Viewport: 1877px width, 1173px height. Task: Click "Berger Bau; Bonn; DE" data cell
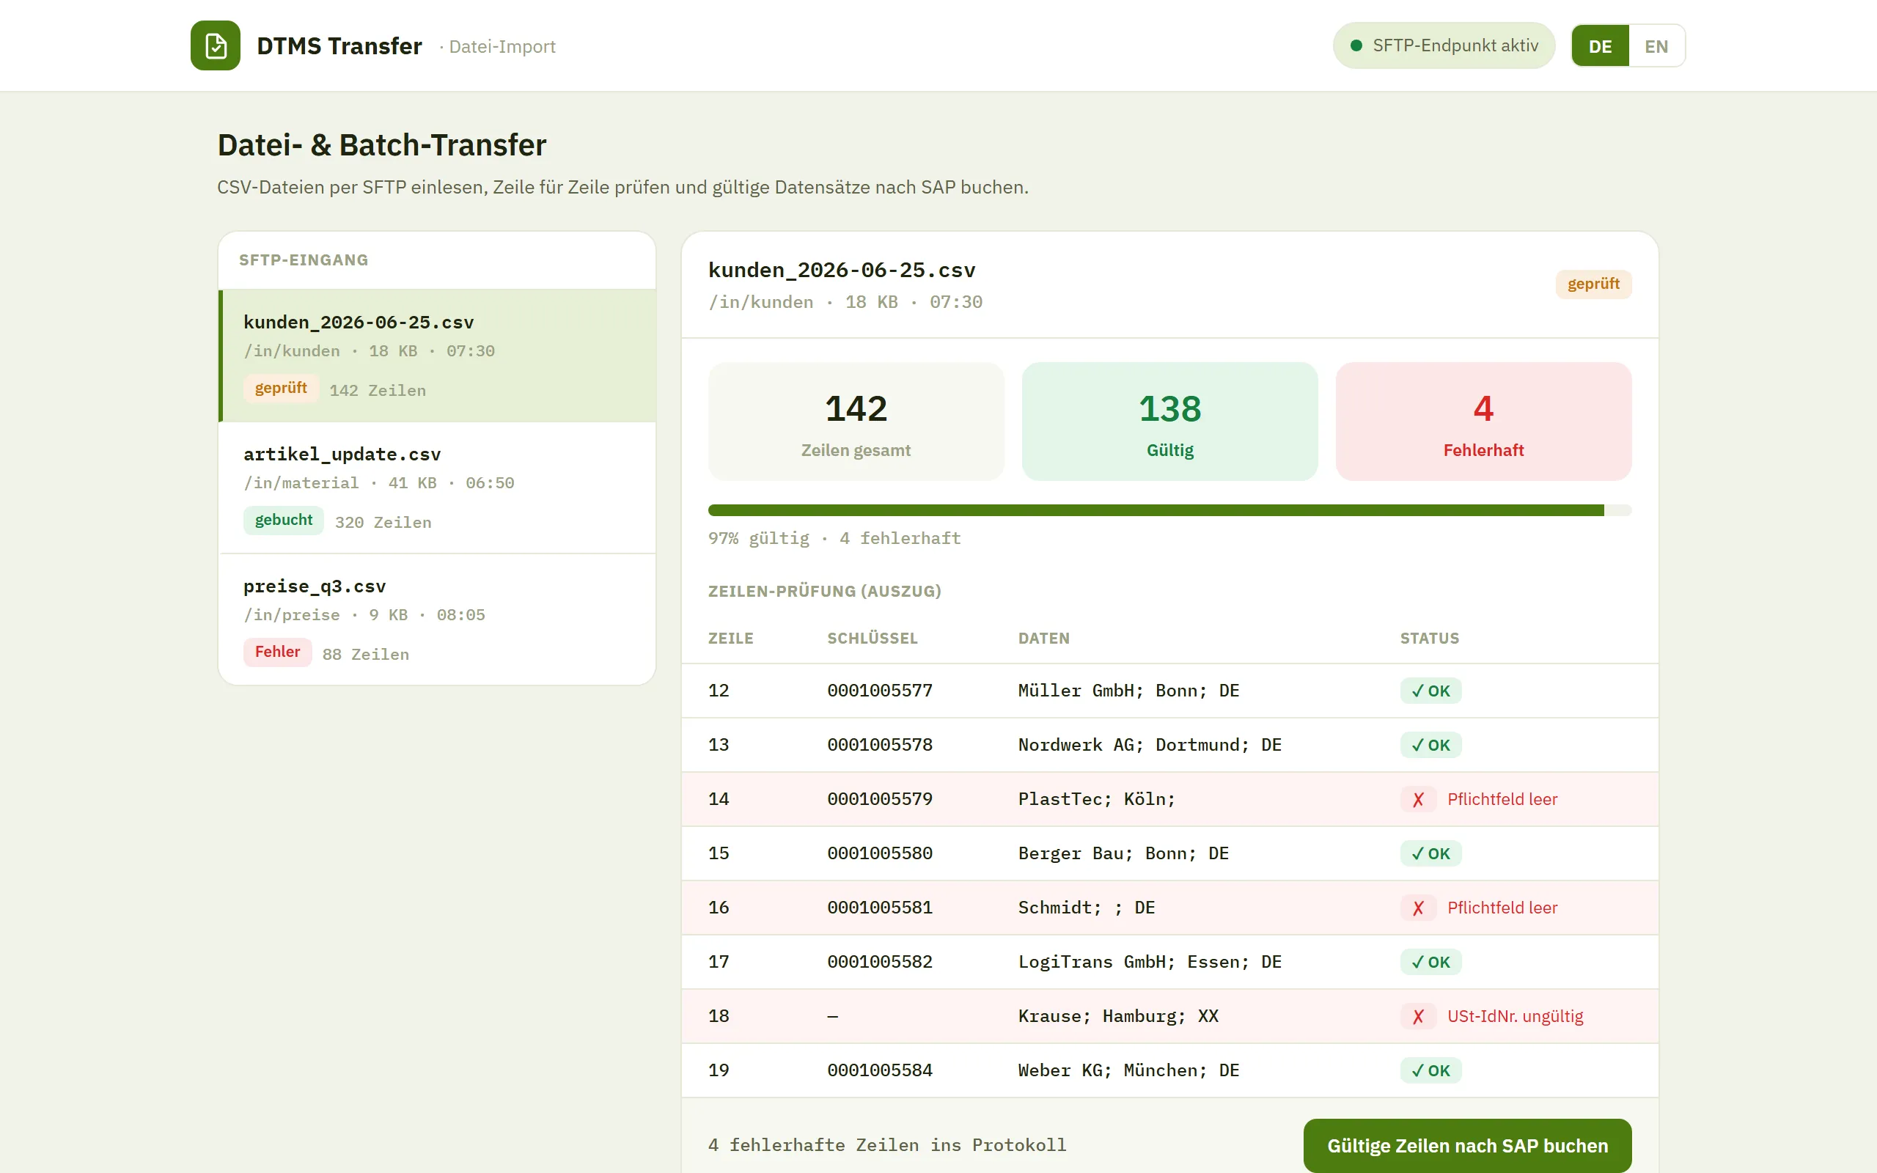(1123, 853)
